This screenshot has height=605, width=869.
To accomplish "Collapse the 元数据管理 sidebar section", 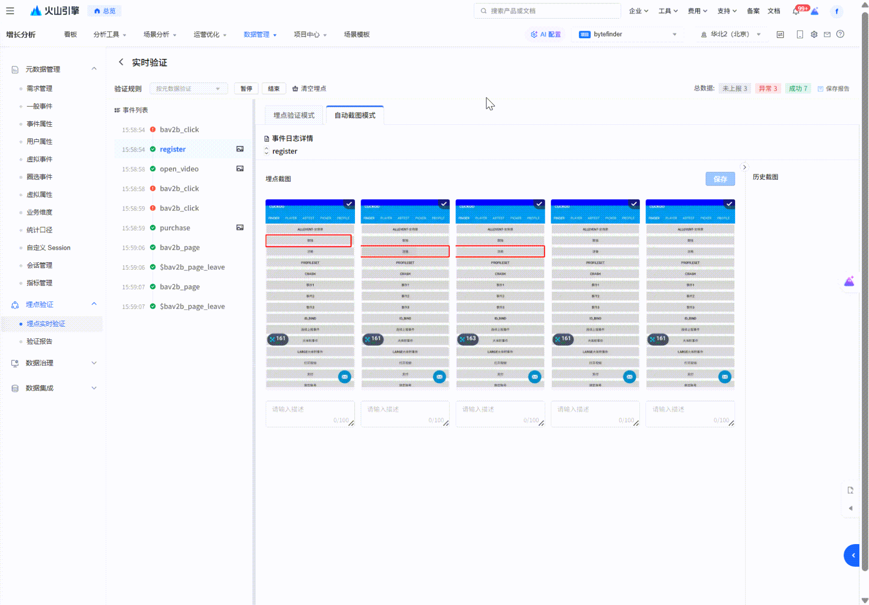I will pyautogui.click(x=94, y=69).
